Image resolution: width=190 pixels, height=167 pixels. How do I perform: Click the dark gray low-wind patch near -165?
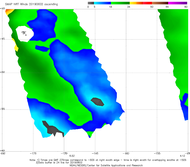point(97,102)
